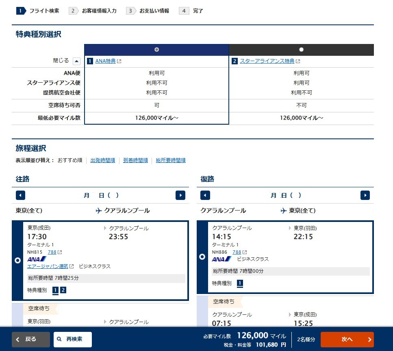Click step 4 完了 in progress bar
This screenshot has width=393, height=351.
pyautogui.click(x=191, y=11)
